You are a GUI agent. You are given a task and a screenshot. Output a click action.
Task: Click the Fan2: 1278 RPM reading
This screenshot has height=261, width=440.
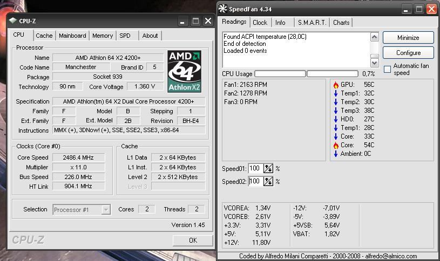(x=246, y=93)
